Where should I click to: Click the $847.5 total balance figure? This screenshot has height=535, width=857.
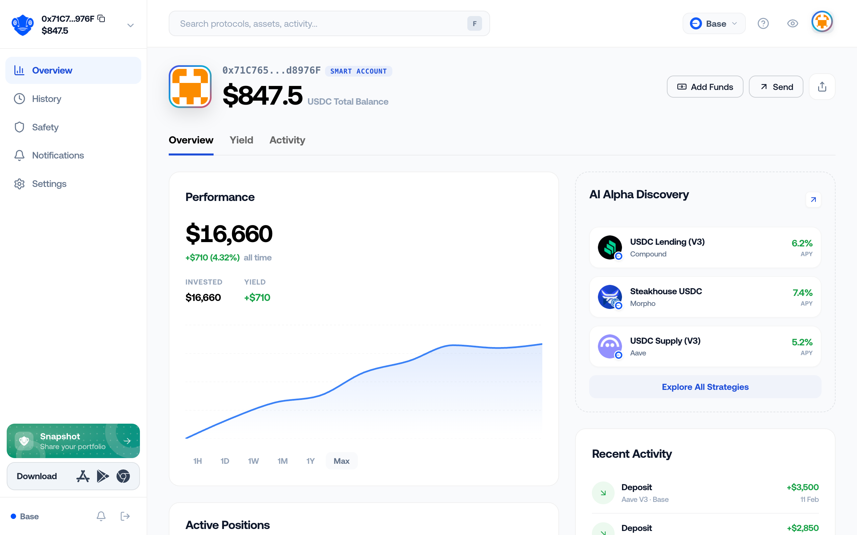click(x=262, y=96)
